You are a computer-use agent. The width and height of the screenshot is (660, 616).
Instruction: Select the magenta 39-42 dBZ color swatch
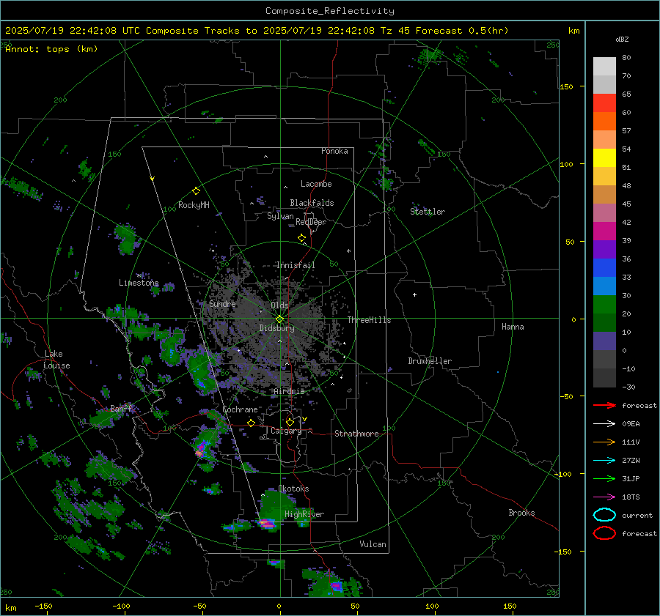pos(604,231)
